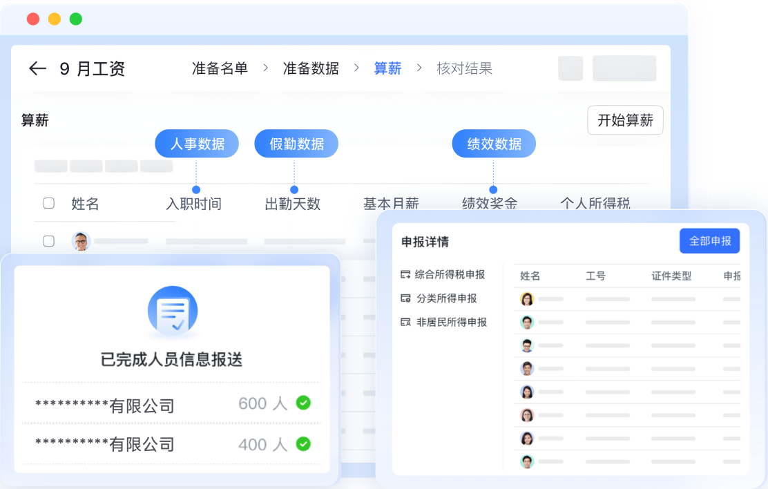Click the 非居民所得申报 icon
This screenshot has width=768, height=489.
pyautogui.click(x=405, y=322)
